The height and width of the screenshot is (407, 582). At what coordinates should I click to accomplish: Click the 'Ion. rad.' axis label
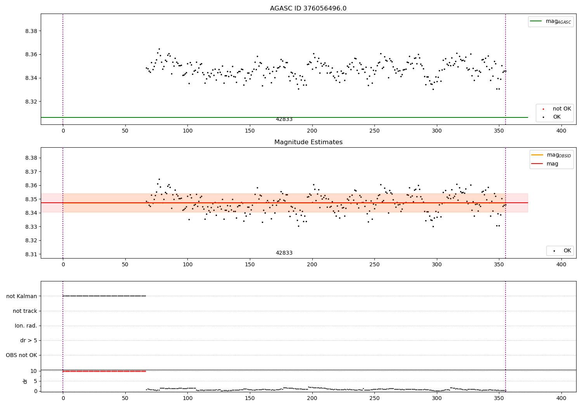click(26, 326)
